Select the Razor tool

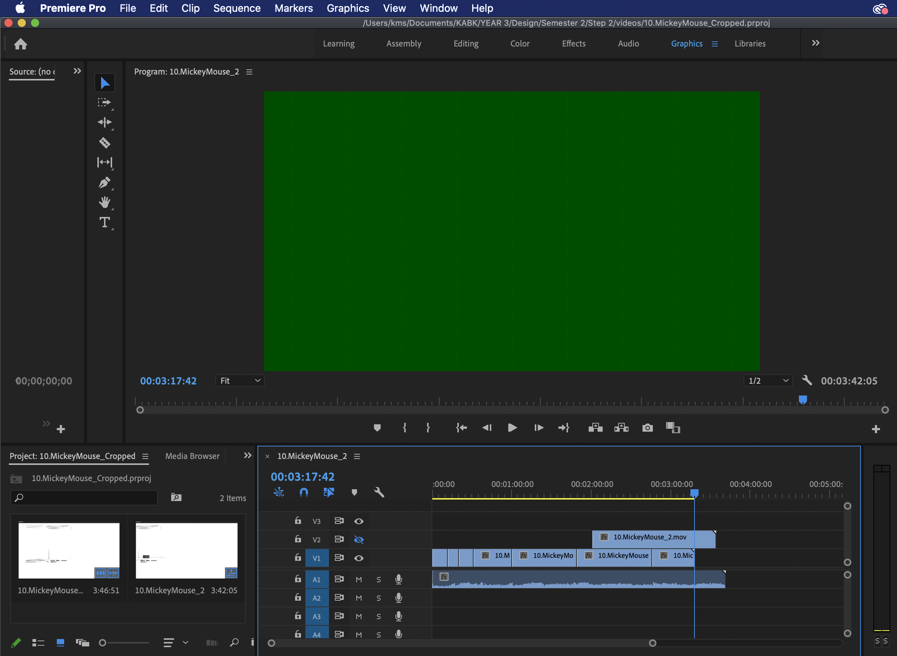(105, 143)
